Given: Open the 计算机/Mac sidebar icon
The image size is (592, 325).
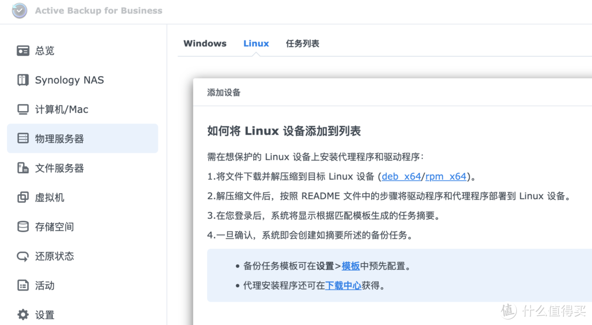Looking at the screenshot, I should coord(22,109).
